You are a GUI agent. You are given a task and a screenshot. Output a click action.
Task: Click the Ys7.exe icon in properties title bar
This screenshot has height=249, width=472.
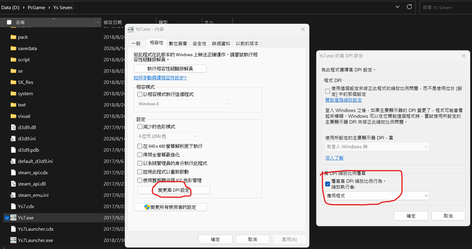click(x=130, y=29)
